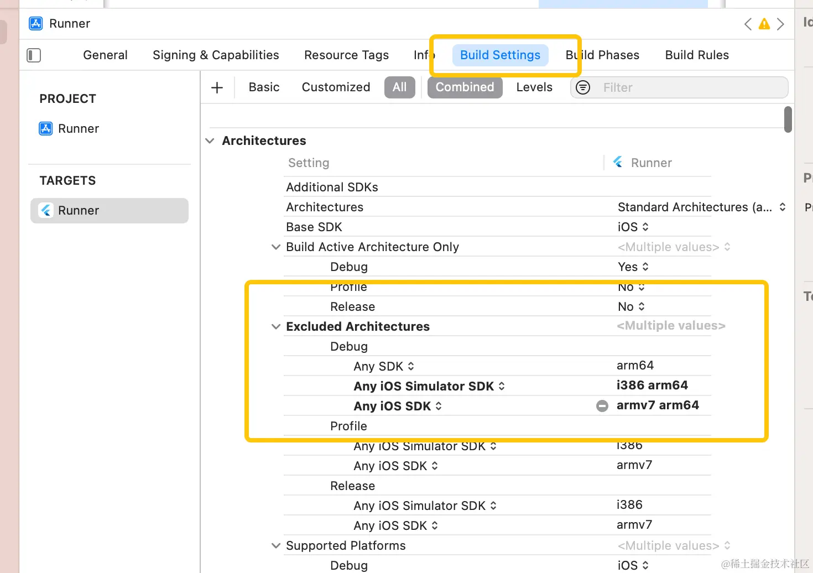Screen dimensions: 813x573
Task: Open the Resource Tags tab
Action: (x=346, y=55)
